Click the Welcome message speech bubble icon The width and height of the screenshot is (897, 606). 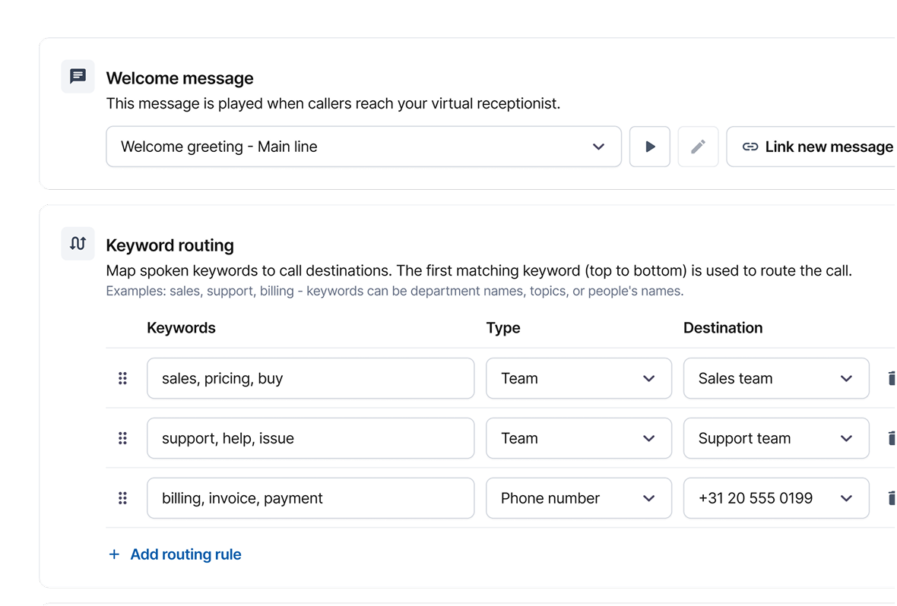(78, 77)
